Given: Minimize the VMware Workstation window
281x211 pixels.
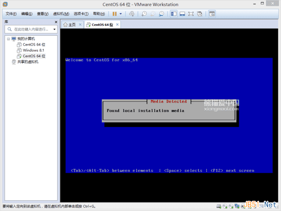Looking at the screenshot, I should click(x=255, y=4).
